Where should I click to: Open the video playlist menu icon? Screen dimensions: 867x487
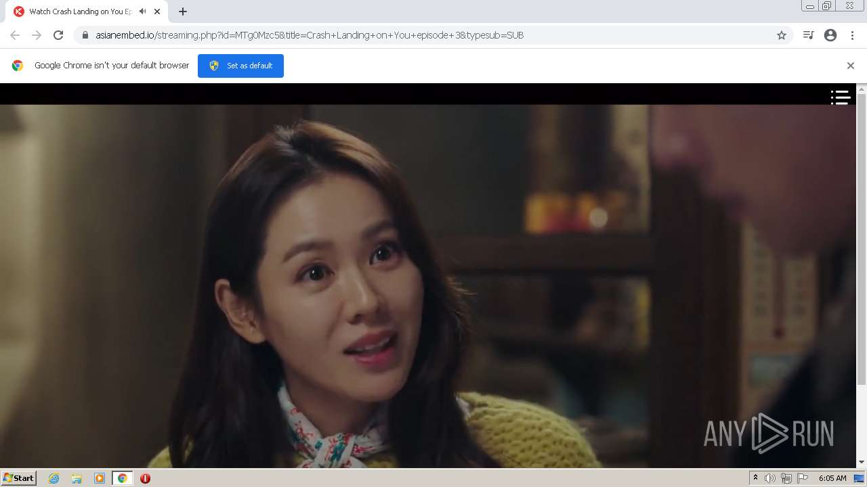coord(841,98)
